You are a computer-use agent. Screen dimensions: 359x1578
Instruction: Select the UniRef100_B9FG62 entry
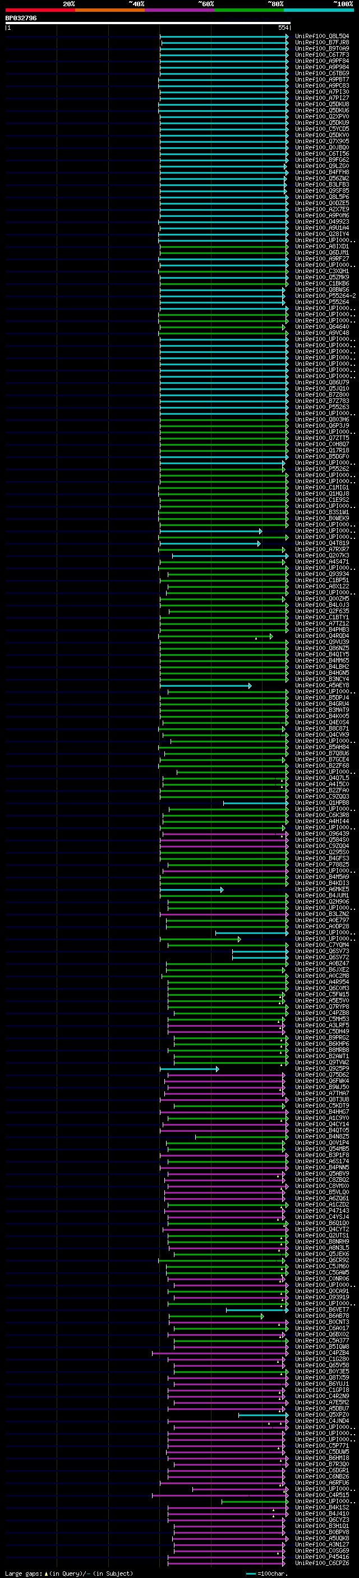(x=323, y=160)
